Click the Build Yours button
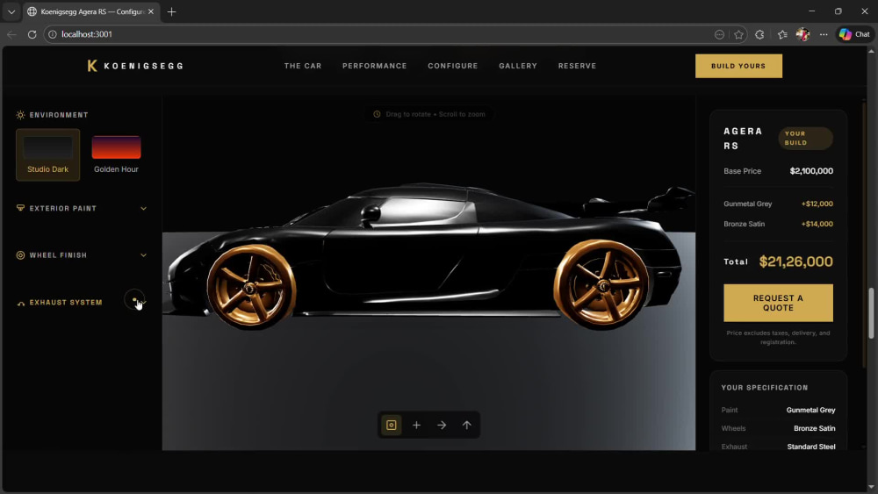 (738, 66)
